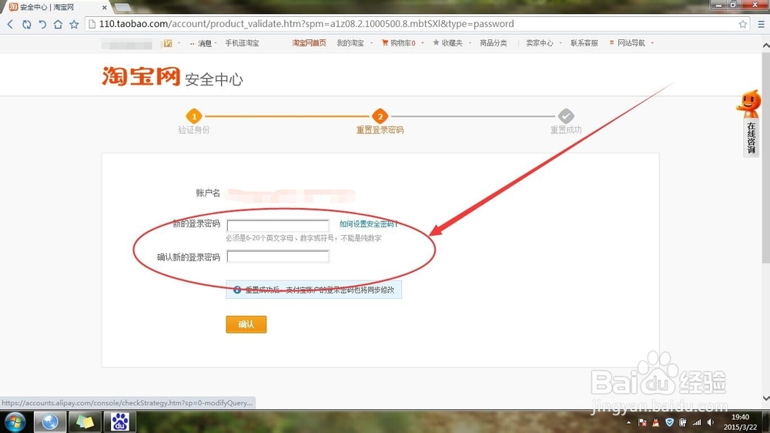Click the info icon in the notice box
The image size is (770, 433).
coord(237,290)
